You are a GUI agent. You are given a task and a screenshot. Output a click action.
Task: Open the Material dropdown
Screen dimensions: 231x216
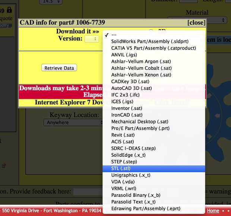click(x=197, y=20)
